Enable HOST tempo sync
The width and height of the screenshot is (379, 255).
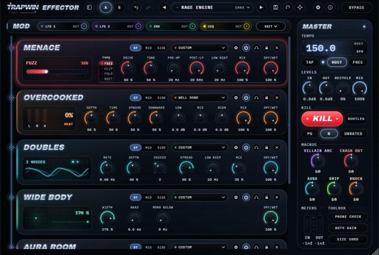pyautogui.click(x=337, y=62)
